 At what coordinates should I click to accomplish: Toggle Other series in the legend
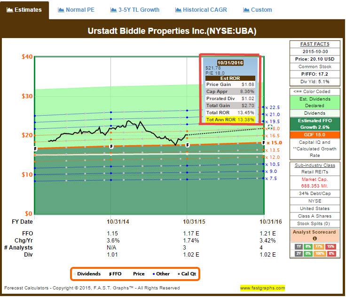point(161,274)
